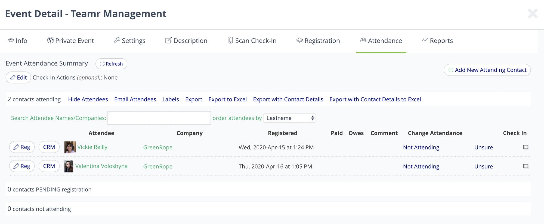Go to the Description tab
The height and width of the screenshot is (224, 544).
point(186,41)
